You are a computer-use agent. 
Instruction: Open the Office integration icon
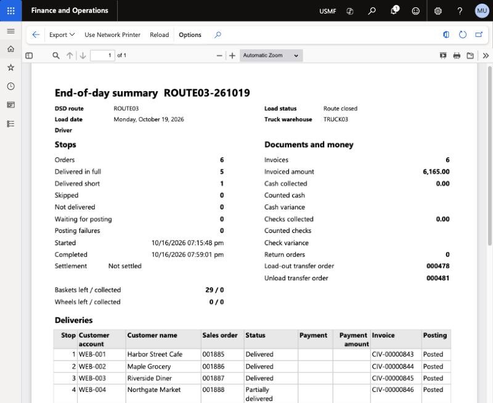(x=446, y=35)
